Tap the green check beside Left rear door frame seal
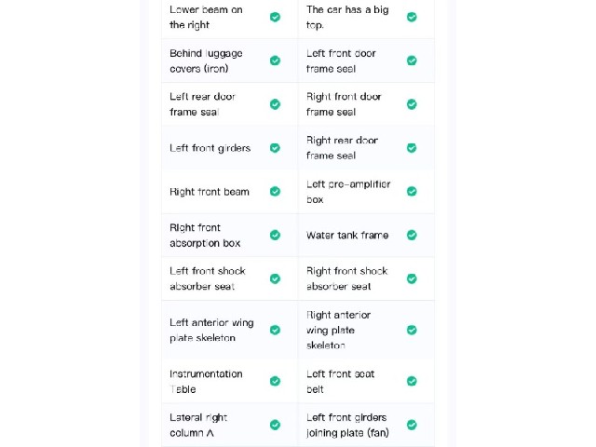 [276, 104]
